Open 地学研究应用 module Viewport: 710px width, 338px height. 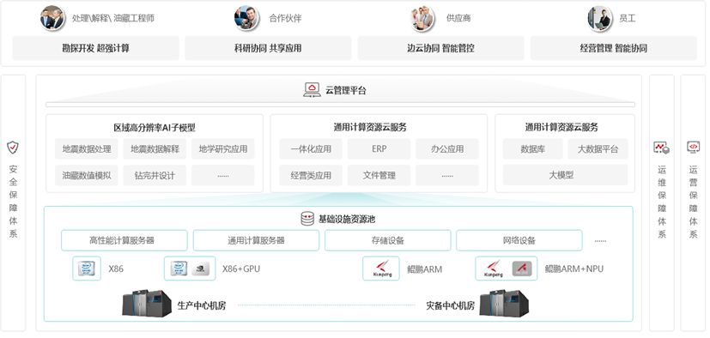[x=222, y=149]
